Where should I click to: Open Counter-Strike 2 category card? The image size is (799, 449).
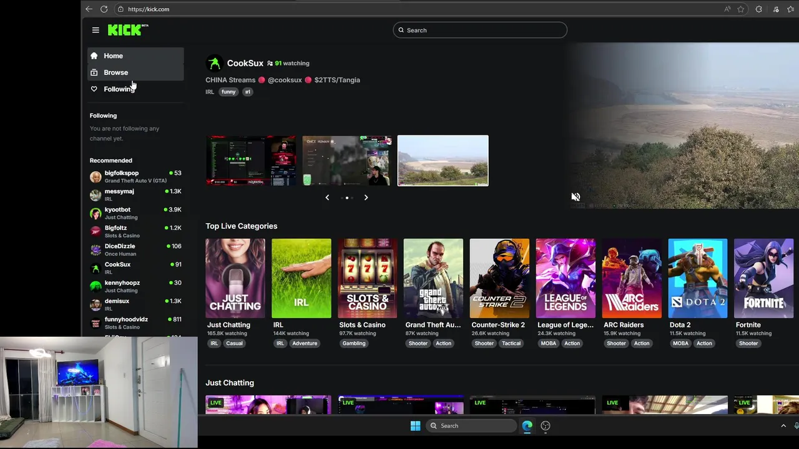point(499,278)
